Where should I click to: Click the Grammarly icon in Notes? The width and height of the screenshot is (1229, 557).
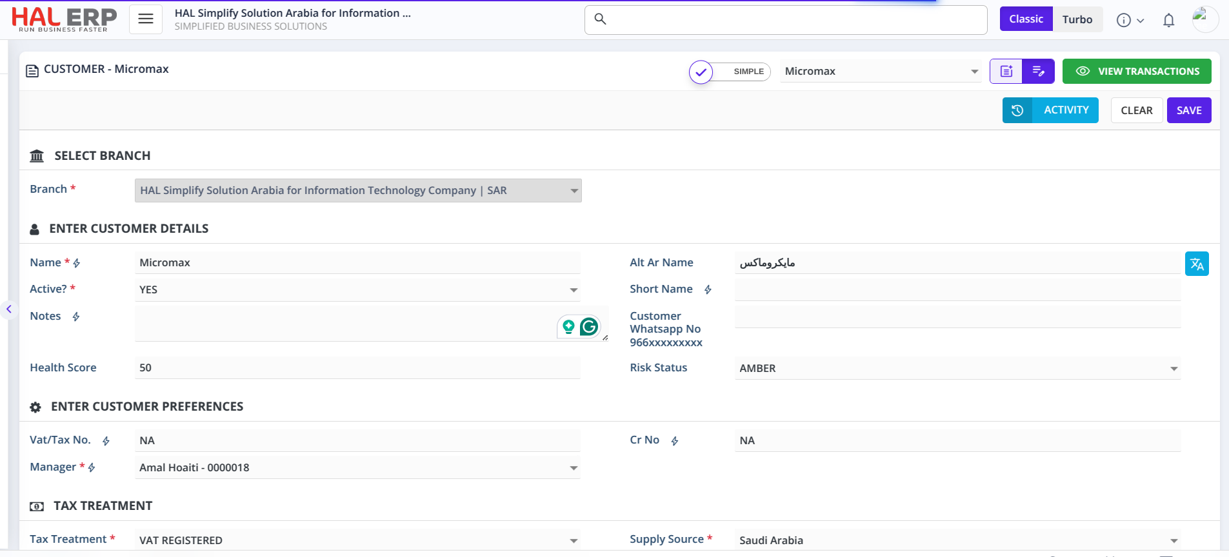[588, 327]
